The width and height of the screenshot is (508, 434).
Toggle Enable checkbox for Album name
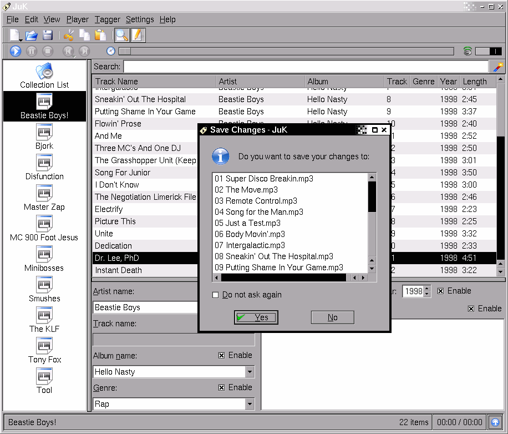pos(222,355)
